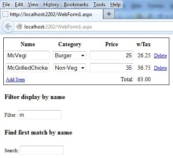Open a new tab with plus button
Image resolution: width=173 pixels, height=158 pixels.
[x=109, y=14]
